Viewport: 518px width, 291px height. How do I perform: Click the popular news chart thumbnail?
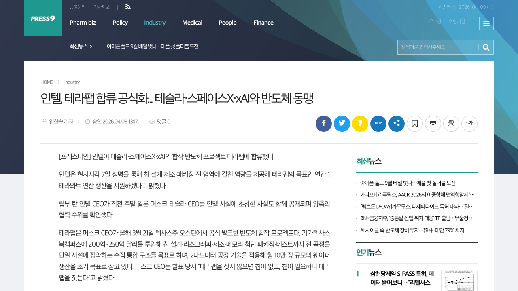459,280
